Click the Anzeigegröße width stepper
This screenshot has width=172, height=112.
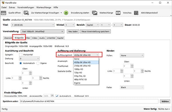52,96
